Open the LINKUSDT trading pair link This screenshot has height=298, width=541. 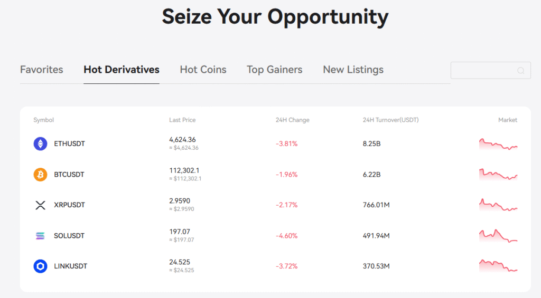70,266
